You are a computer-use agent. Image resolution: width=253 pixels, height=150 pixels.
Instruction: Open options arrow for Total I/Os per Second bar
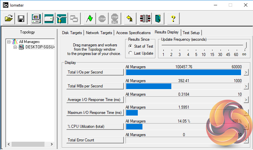[x=246, y=72]
